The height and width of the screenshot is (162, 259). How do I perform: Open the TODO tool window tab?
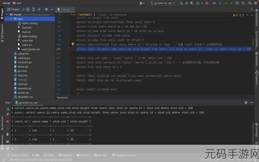[x=49, y=155]
